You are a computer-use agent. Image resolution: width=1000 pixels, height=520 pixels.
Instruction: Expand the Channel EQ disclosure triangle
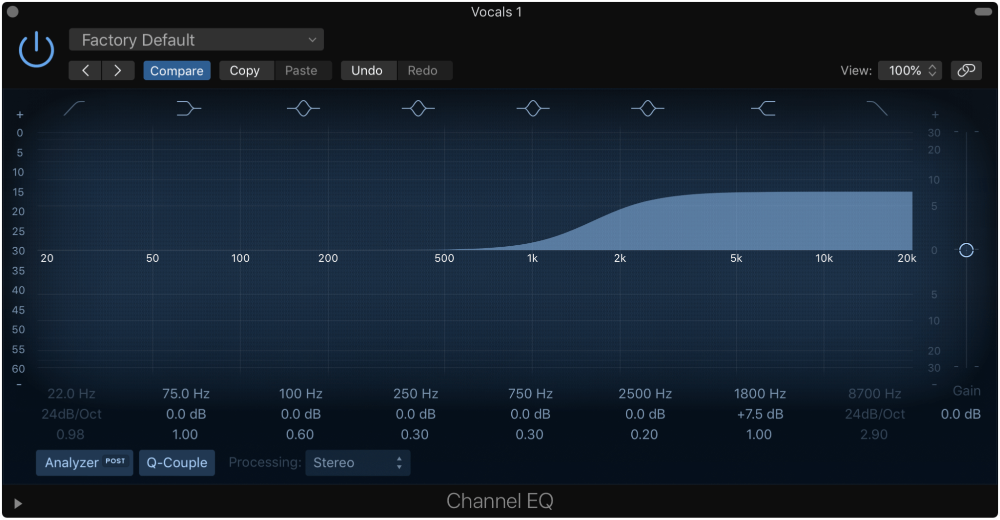[18, 503]
